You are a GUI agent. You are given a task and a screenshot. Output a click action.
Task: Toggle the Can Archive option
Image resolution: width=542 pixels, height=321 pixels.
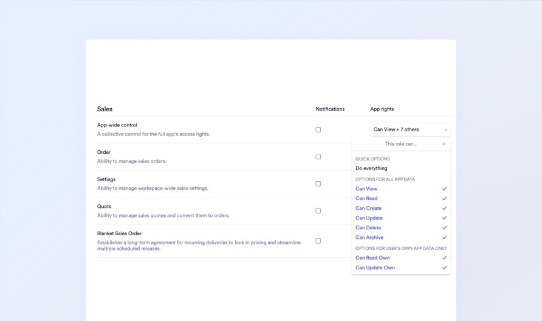401,237
